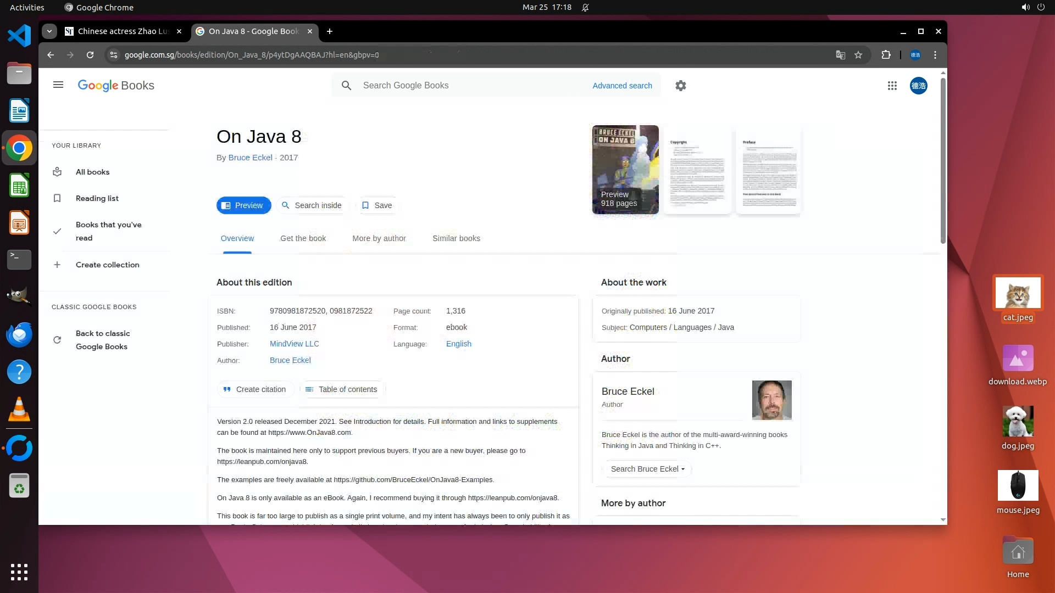Open the Chrome extensions puzzle icon
Image resolution: width=1055 pixels, height=593 pixels.
pos(886,55)
